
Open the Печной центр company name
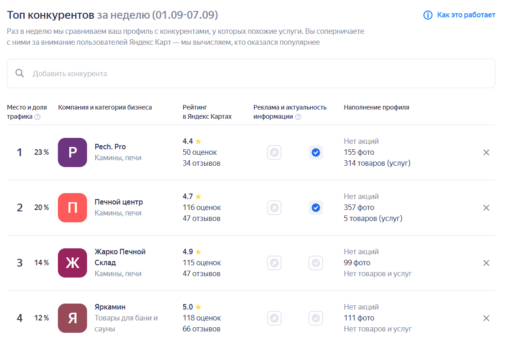coord(119,202)
